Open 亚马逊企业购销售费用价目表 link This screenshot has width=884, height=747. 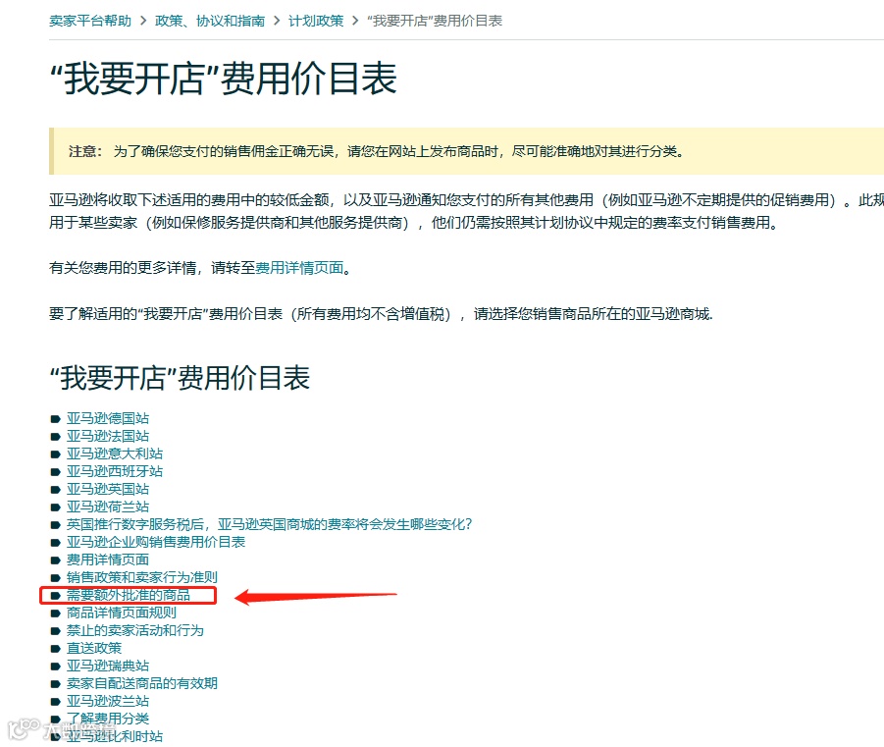point(156,542)
